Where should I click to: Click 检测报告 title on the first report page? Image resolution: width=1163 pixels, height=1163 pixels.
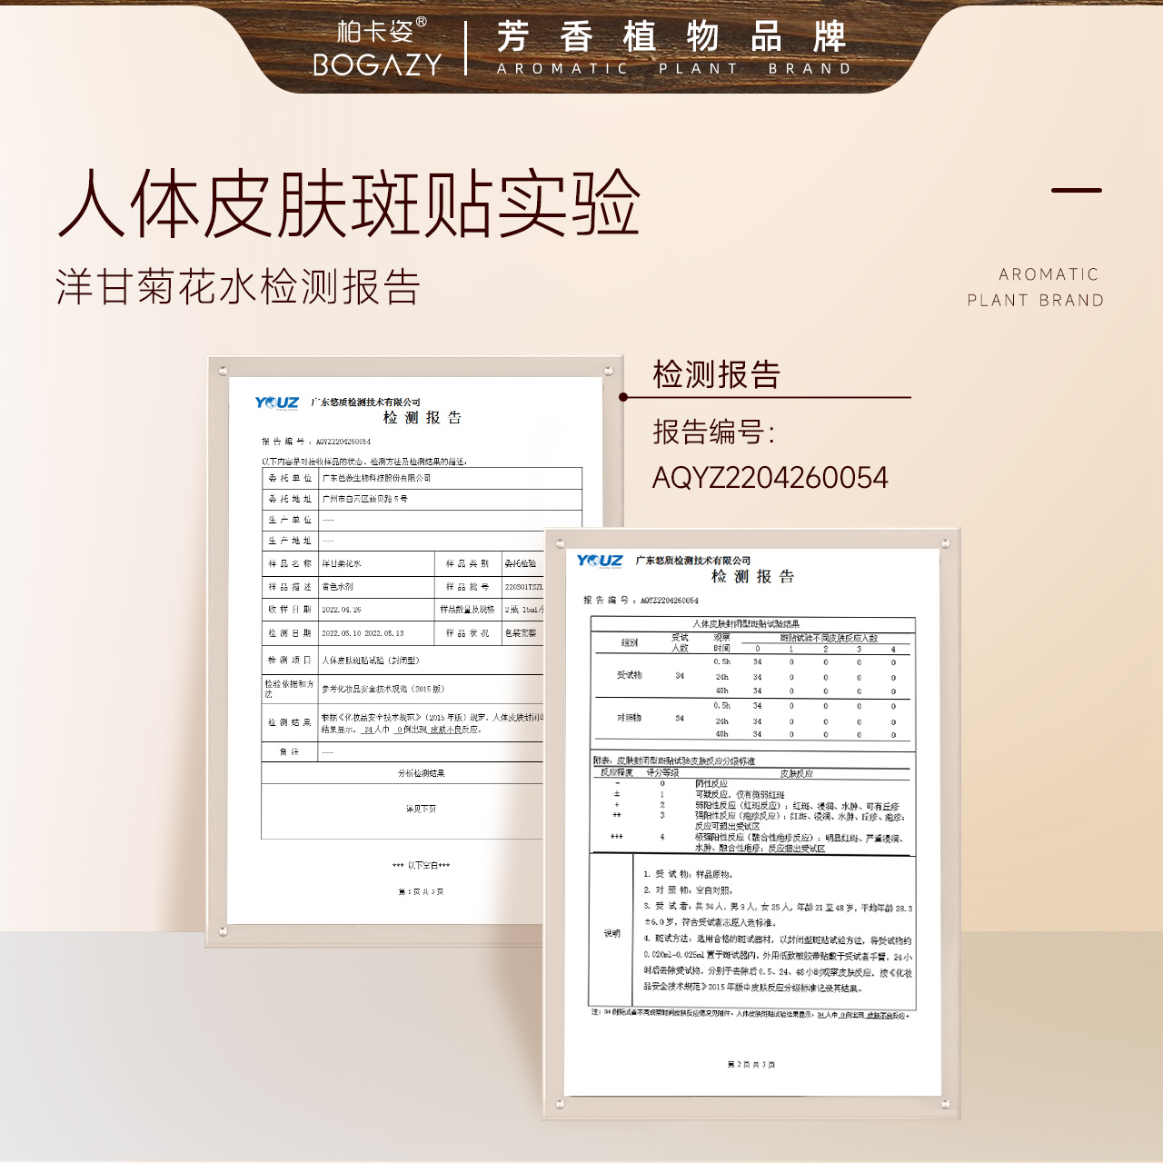coord(422,418)
